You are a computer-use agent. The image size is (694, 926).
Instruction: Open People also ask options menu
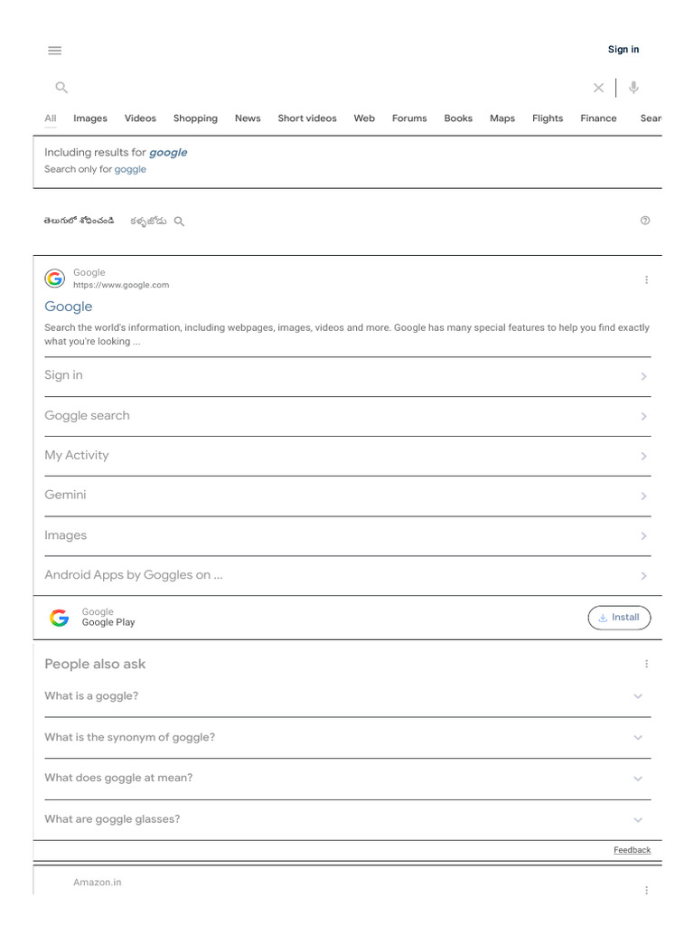(647, 664)
